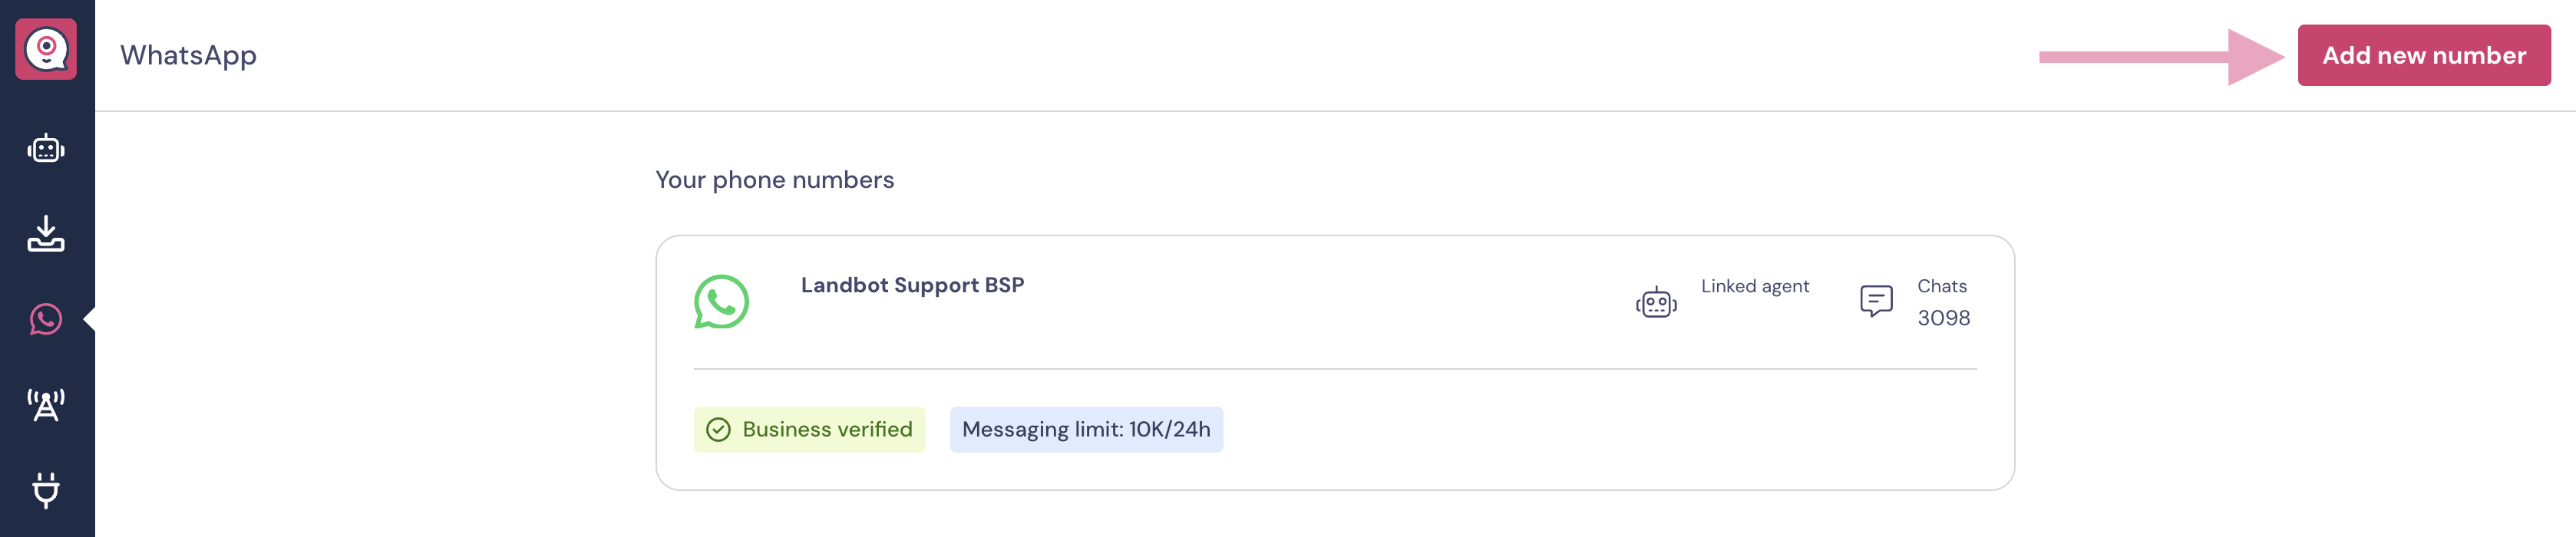
Task: Click the linked agent robot icon
Action: pyautogui.click(x=1656, y=302)
